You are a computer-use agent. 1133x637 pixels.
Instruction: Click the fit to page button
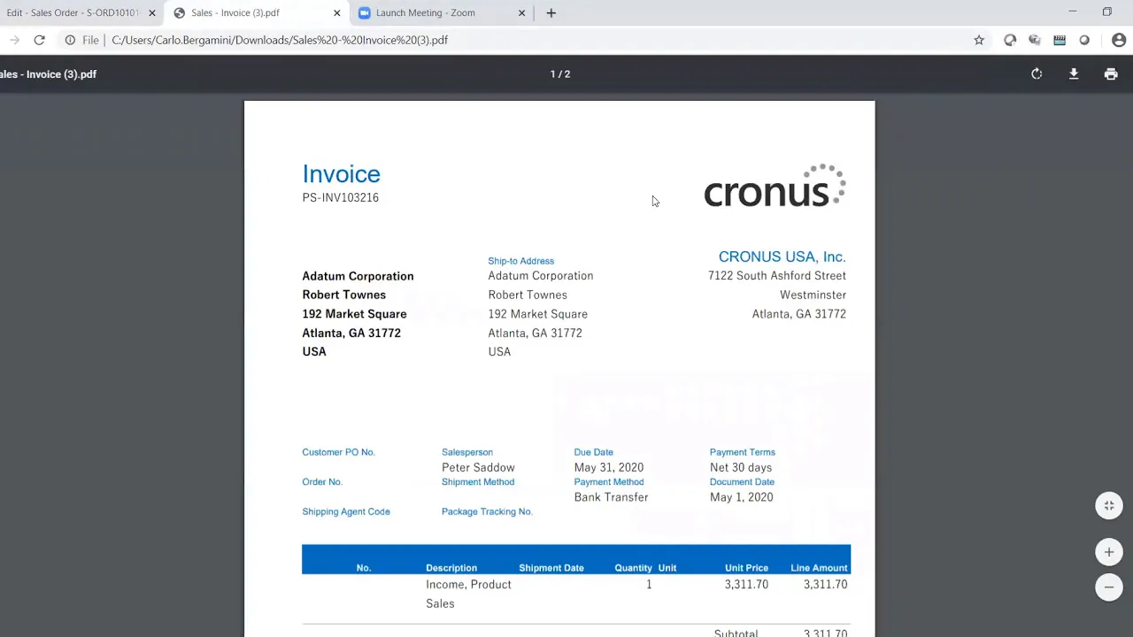(1109, 506)
